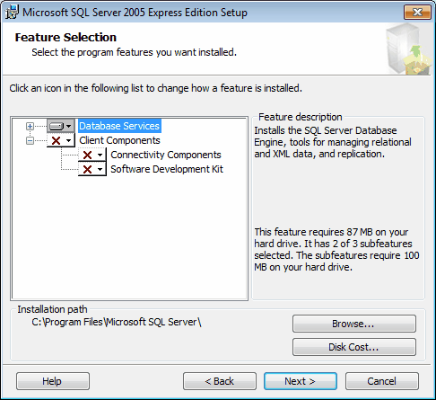The width and height of the screenshot is (436, 400).
Task: Click the Browse... button
Action: 354,324
